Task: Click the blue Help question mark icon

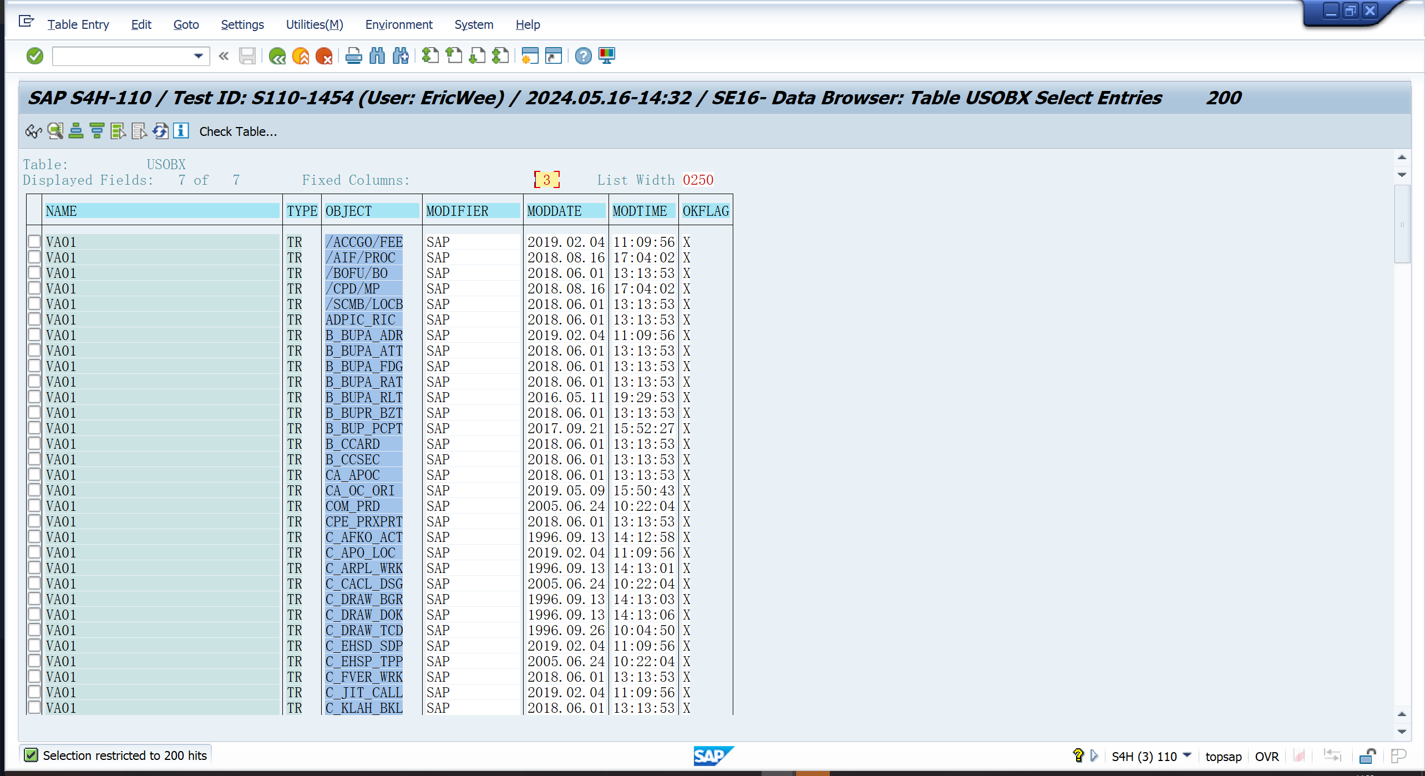Action: point(583,56)
